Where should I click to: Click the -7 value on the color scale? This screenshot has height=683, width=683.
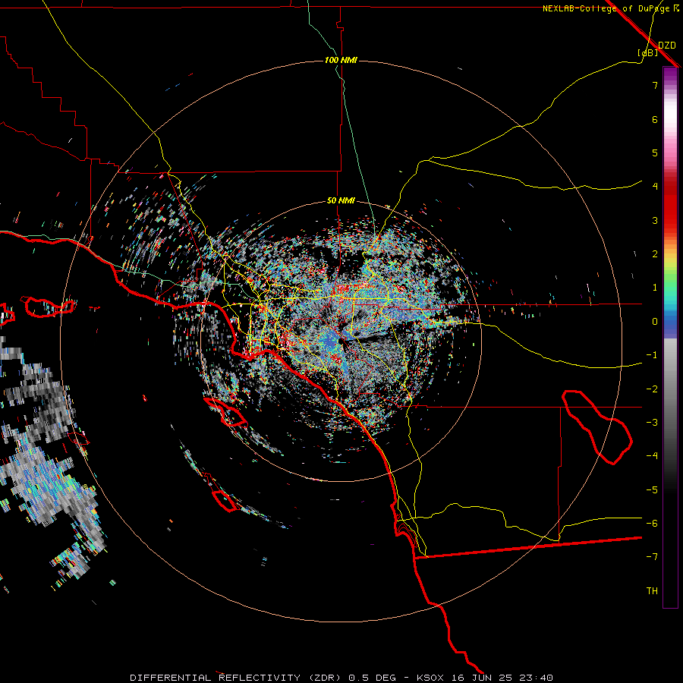tap(652, 557)
